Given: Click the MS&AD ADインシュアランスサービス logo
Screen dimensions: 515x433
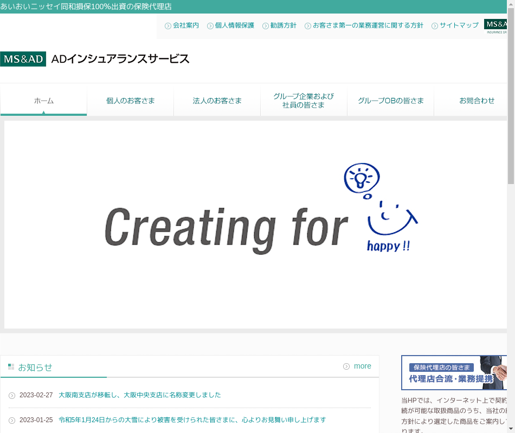Looking at the screenshot, I should [x=95, y=59].
